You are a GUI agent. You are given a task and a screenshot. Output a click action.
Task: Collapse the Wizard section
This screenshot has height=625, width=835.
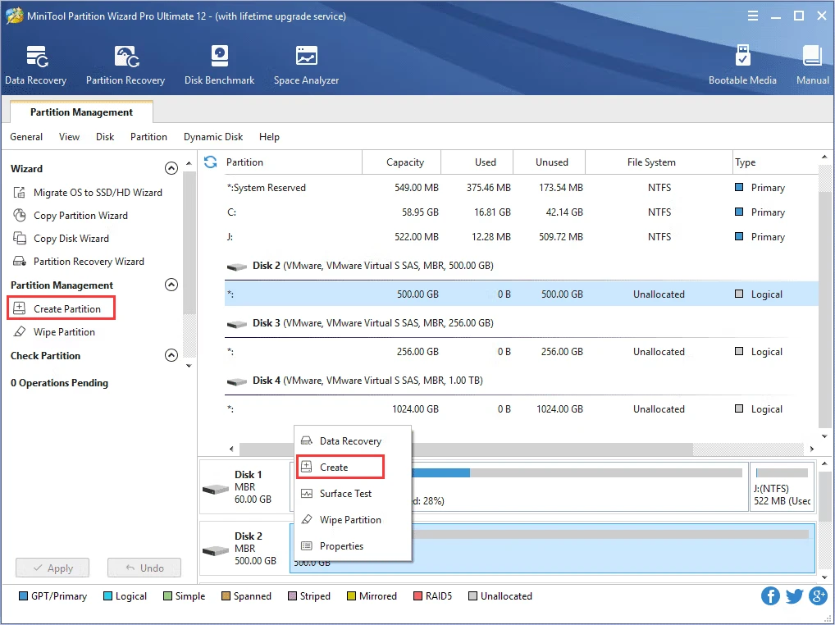(x=171, y=168)
